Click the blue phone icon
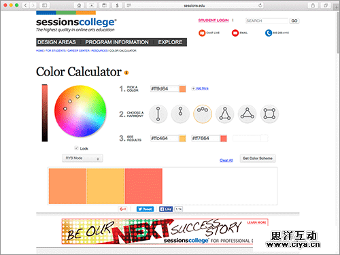Screen dimensions: 340x255 coord(269,33)
